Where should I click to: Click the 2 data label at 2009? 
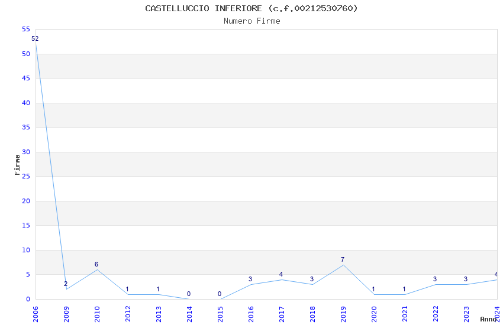tap(66, 284)
